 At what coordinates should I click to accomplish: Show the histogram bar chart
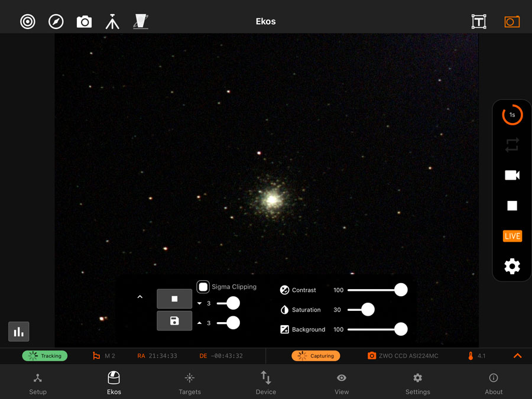click(x=19, y=332)
